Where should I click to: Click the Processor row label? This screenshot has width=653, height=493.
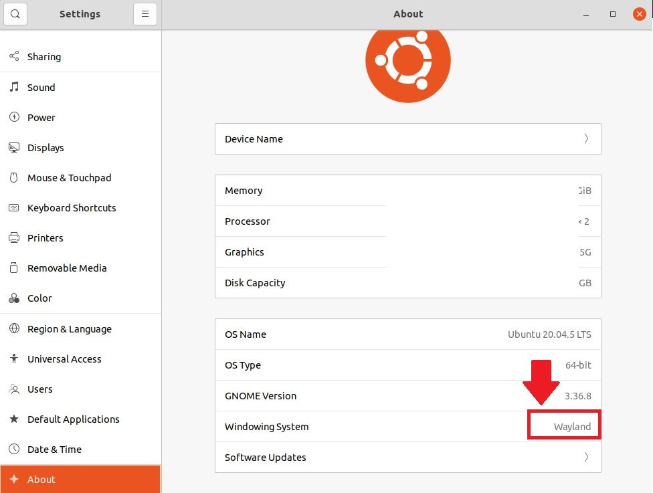pyautogui.click(x=248, y=221)
